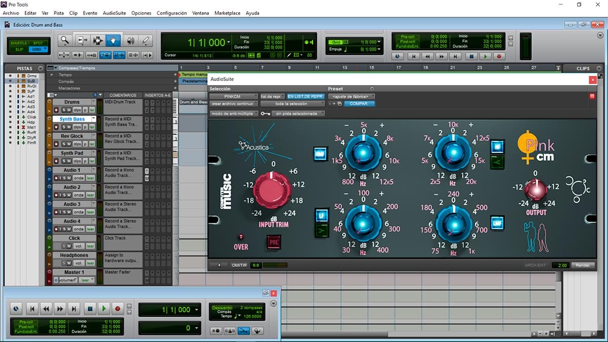Open the Ventana menu

[201, 13]
